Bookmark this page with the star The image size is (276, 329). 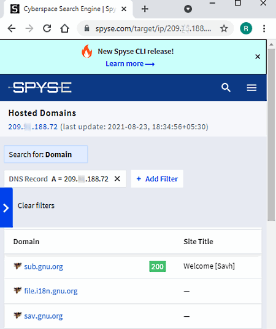click(224, 28)
